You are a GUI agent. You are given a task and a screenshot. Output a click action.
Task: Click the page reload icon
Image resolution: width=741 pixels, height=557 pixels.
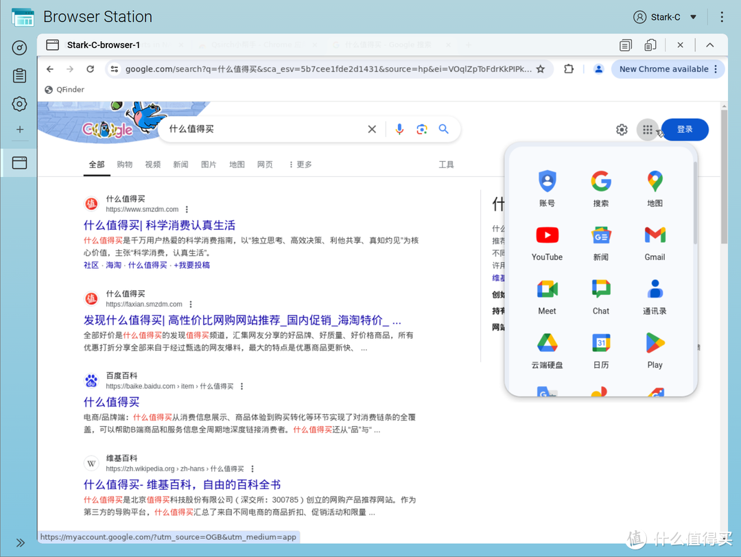(91, 69)
